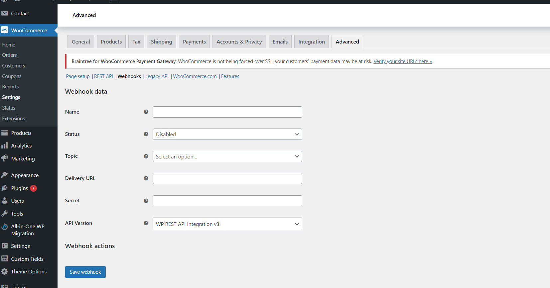
Task: Click the Appearance paintbrush icon
Action: (5, 175)
